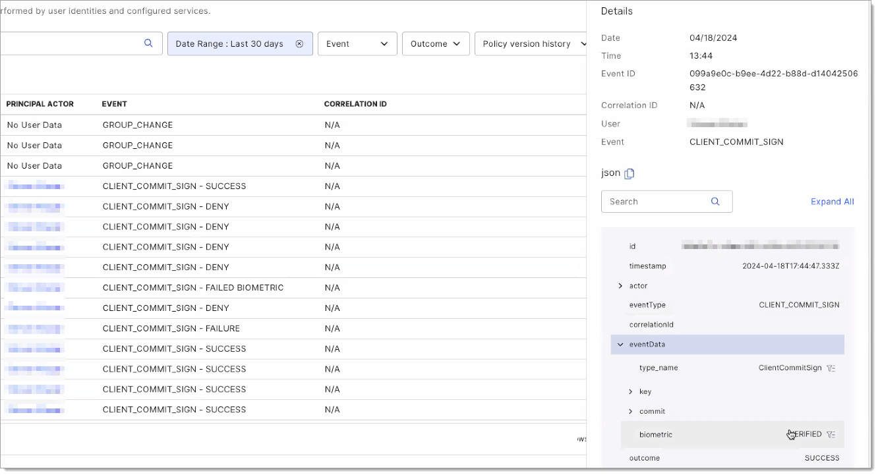Select the CLIENT_COMMIT_SIGN - FAILED BIOMETRIC event row
Screen dimensions: 878x475
pos(192,288)
